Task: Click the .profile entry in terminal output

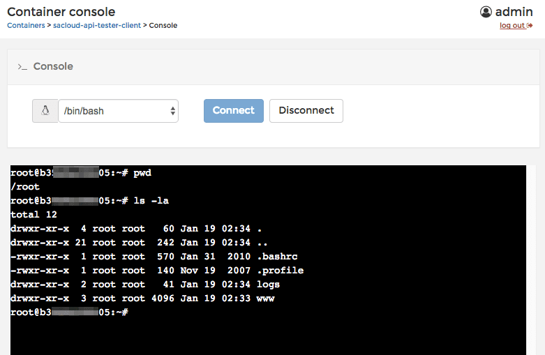Action: (281, 270)
